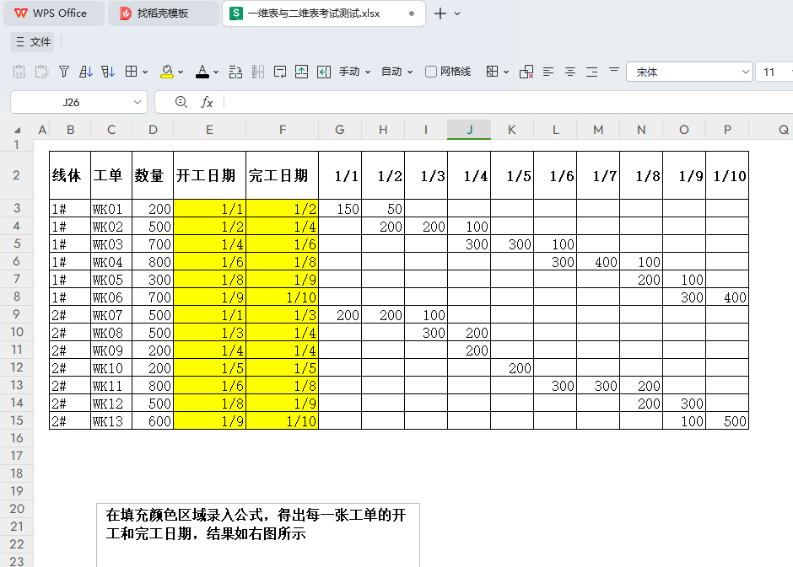Click the WPS Office logo icon
793x567 pixels.
tap(21, 13)
